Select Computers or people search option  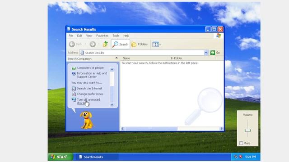click(90, 68)
